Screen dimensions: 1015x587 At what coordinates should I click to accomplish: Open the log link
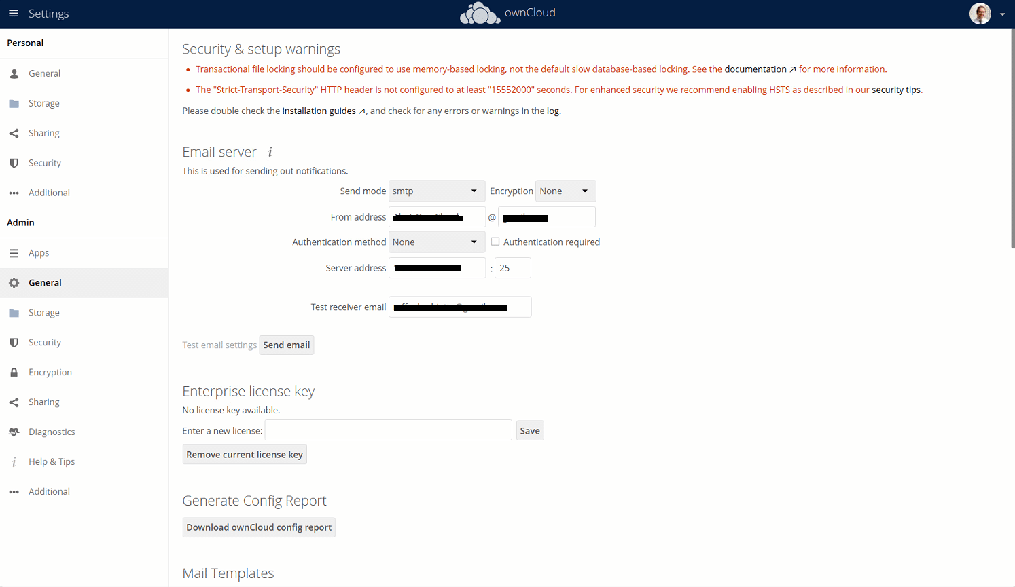[553, 111]
